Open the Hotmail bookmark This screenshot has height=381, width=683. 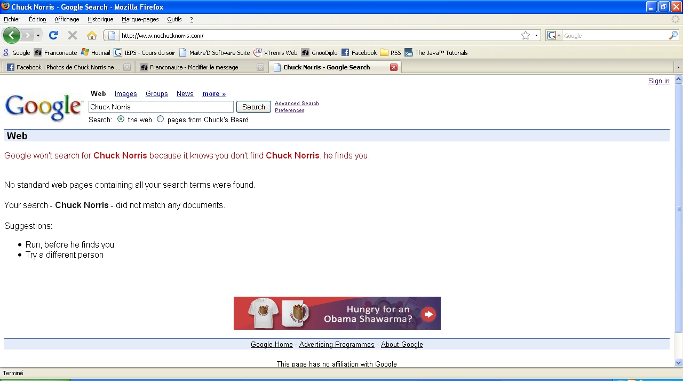point(96,53)
